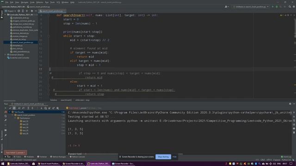This screenshot has height=166, width=296.
Task: Open palindrome_number.py in the project tree
Action: click(x=21, y=27)
